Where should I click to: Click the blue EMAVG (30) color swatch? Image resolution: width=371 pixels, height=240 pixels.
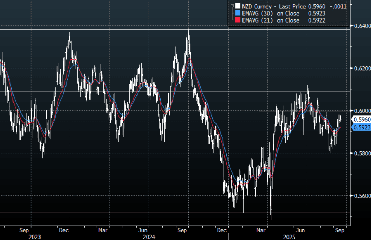click(x=237, y=14)
